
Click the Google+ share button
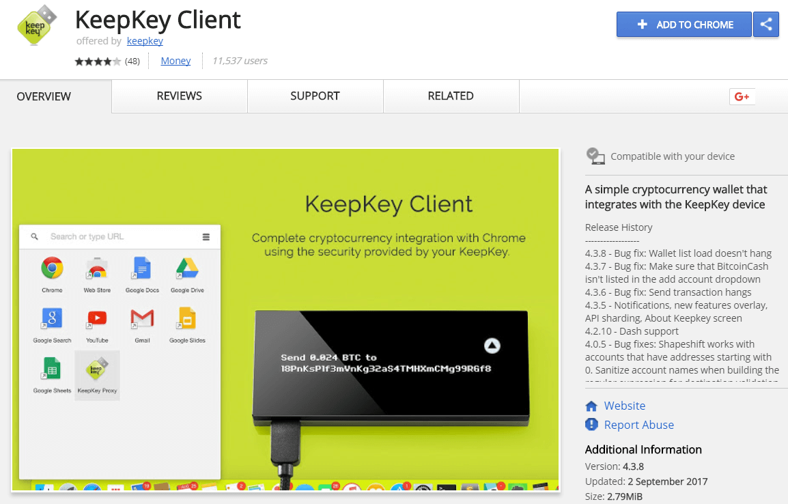click(742, 96)
